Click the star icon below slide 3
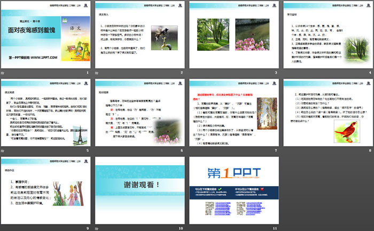The image size is (374, 231). [191, 73]
